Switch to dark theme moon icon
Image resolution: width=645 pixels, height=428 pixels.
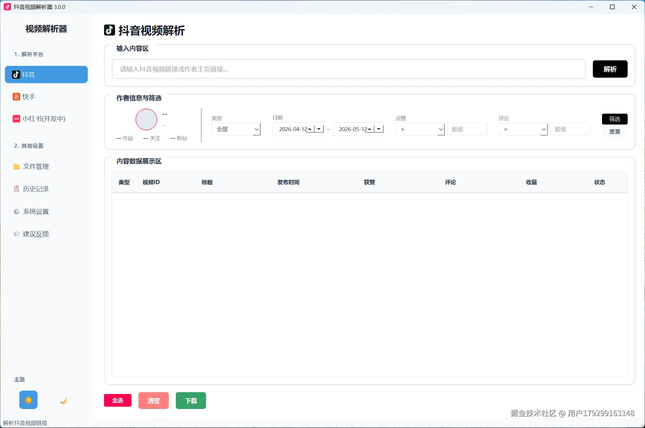pyautogui.click(x=64, y=400)
